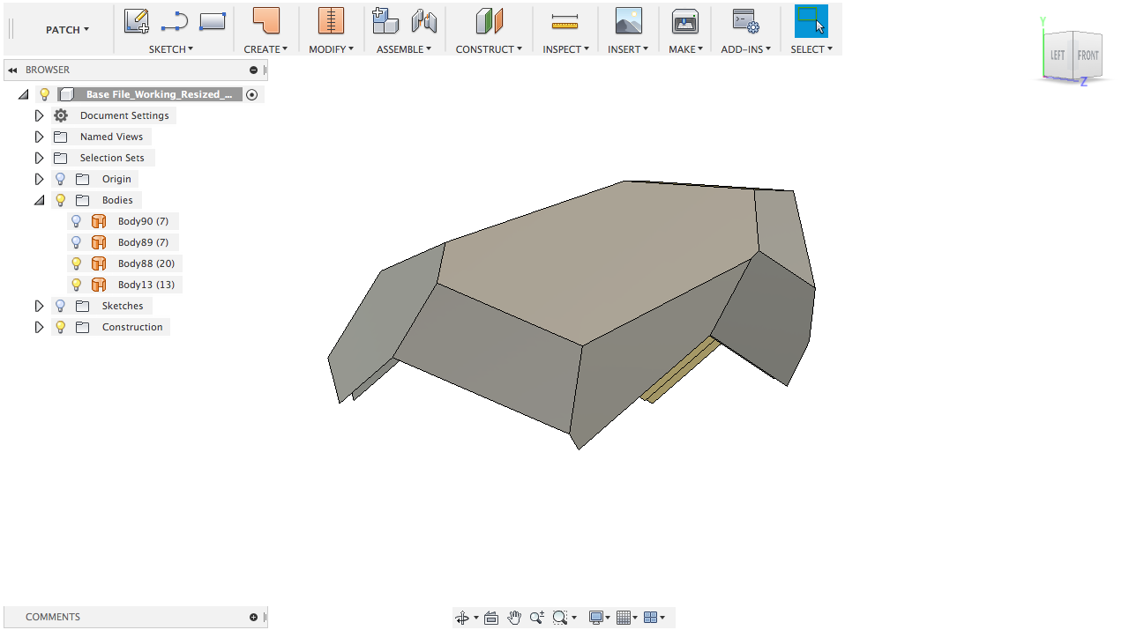Select the Zoom magnifier with plus-minus
1129x630 pixels.
pos(537,618)
